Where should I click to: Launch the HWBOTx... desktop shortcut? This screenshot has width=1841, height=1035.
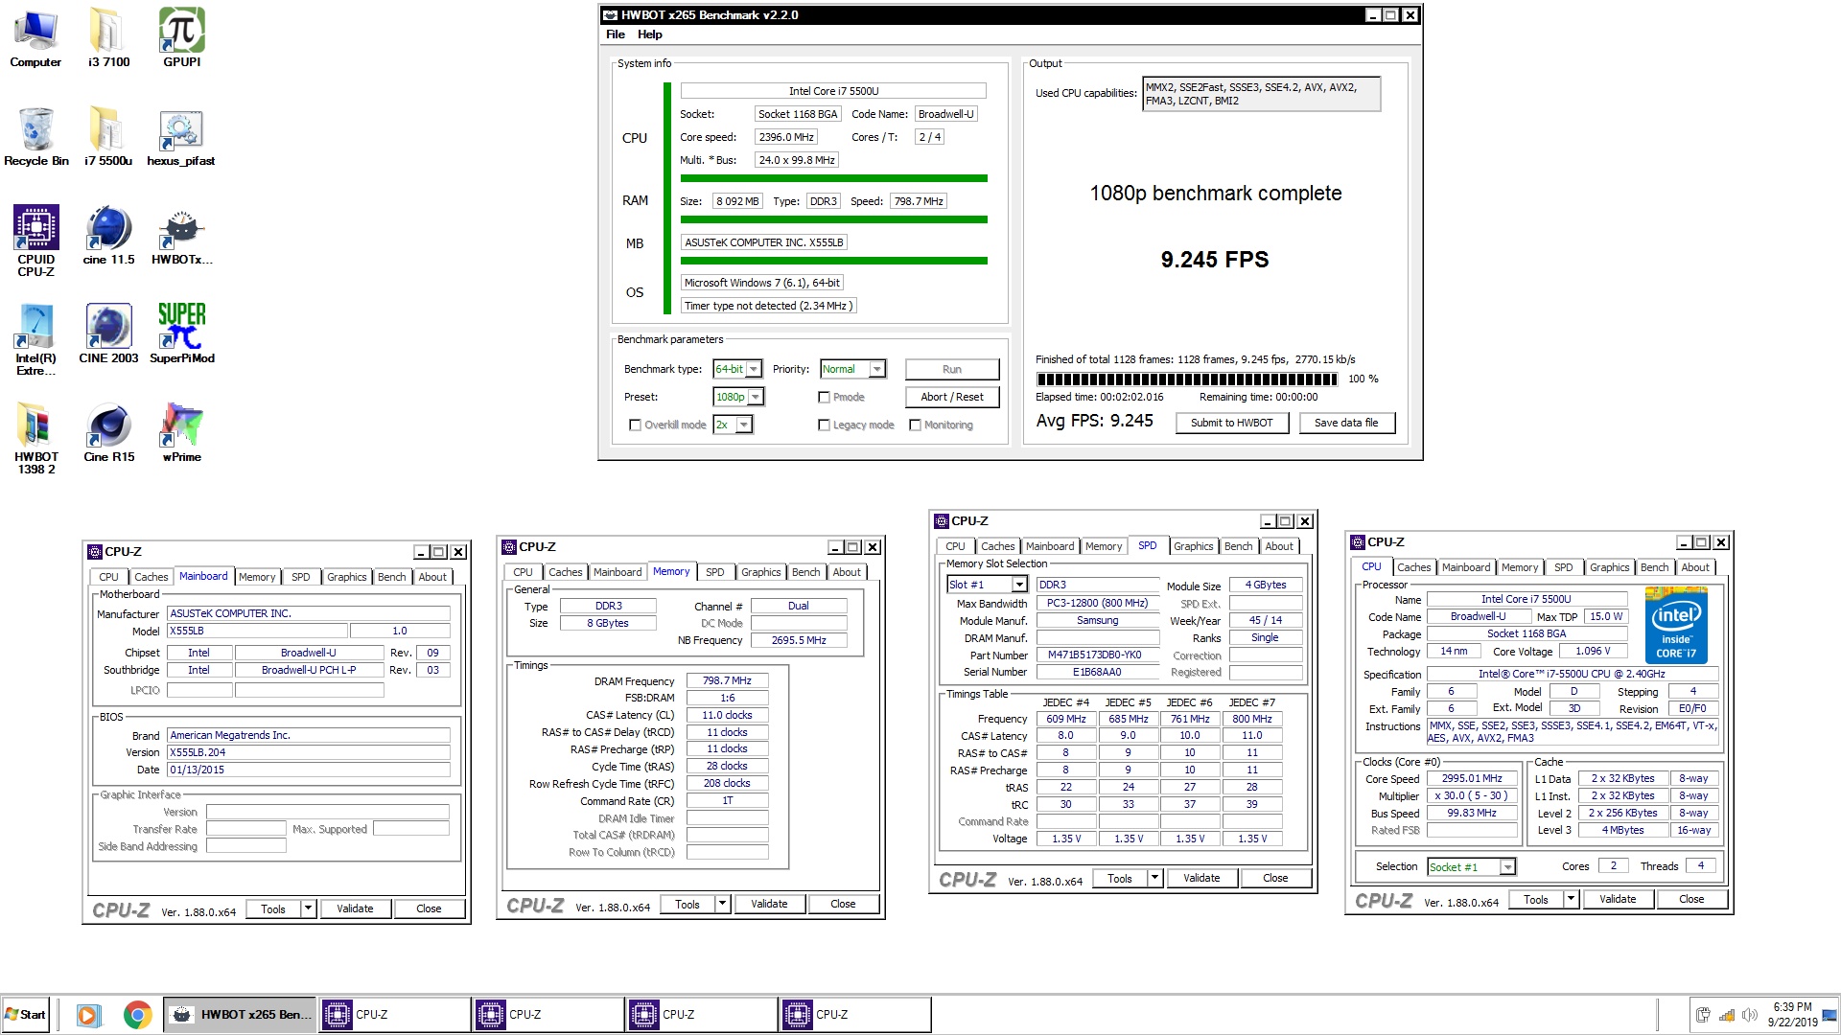point(181,236)
